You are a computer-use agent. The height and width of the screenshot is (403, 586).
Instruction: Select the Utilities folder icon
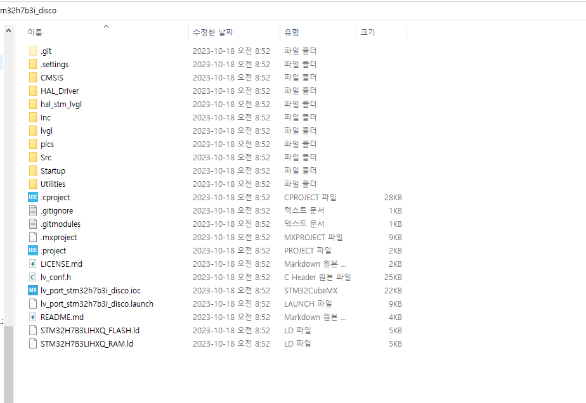33,184
